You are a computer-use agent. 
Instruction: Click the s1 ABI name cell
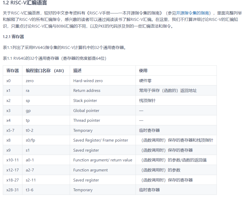pyautogui.click(x=46, y=150)
